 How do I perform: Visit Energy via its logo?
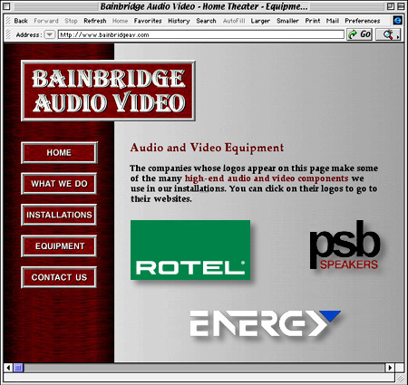point(265,323)
